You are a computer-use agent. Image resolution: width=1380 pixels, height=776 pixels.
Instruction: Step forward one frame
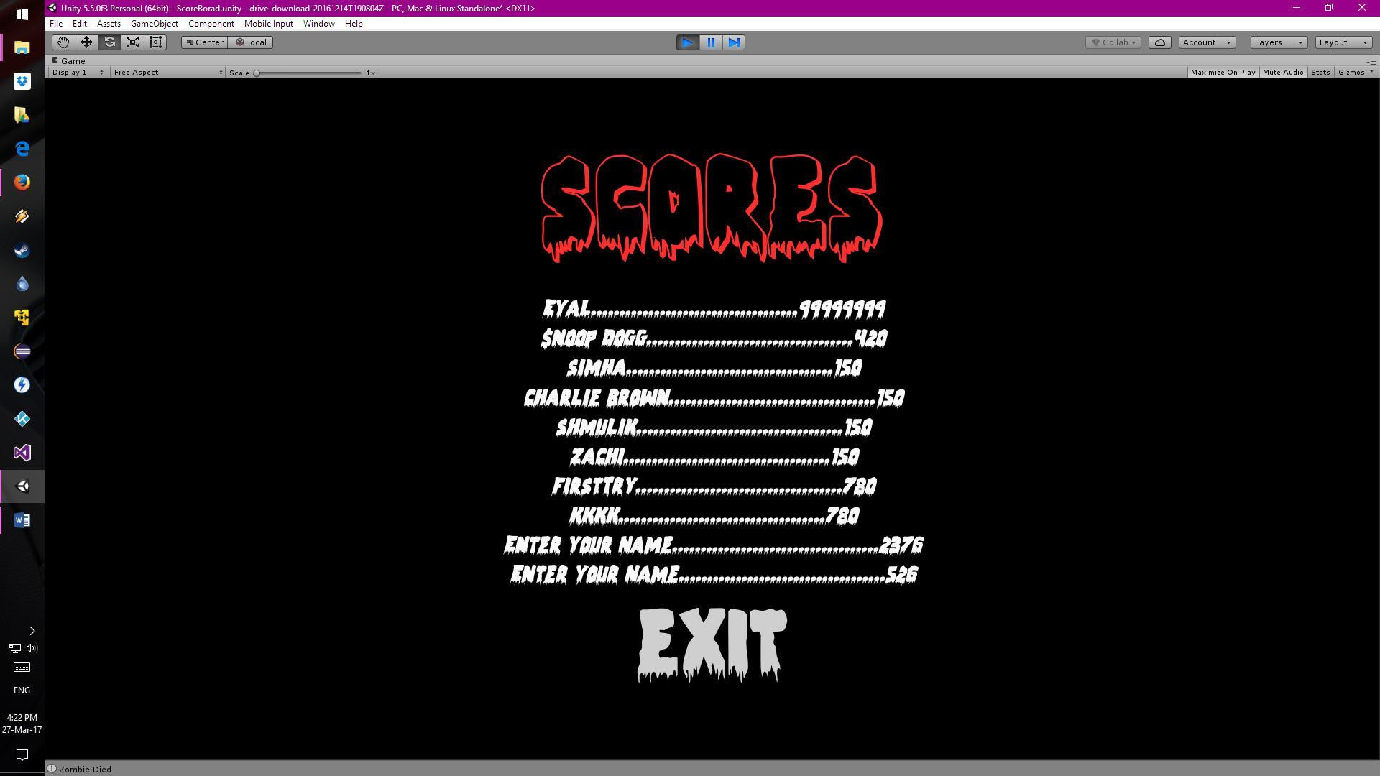click(x=734, y=42)
